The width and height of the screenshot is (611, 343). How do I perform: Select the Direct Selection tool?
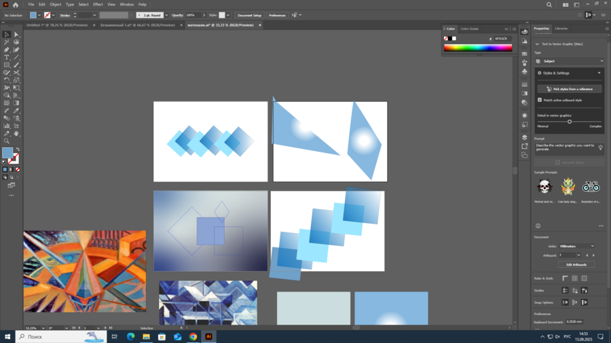16,35
